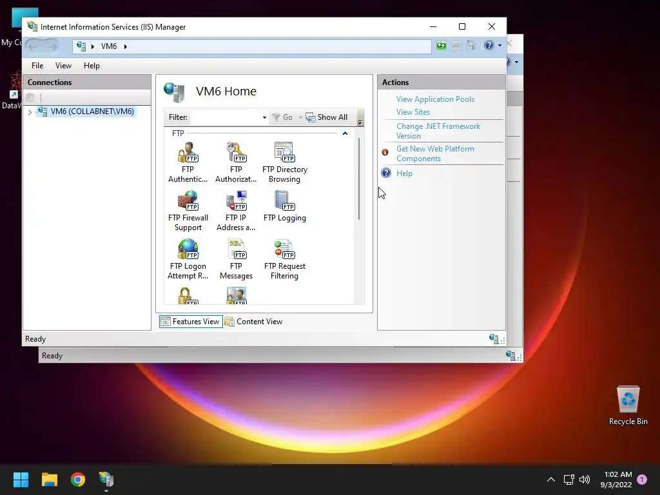Click the help question mark toolbar icon
The height and width of the screenshot is (495, 660).
click(489, 46)
